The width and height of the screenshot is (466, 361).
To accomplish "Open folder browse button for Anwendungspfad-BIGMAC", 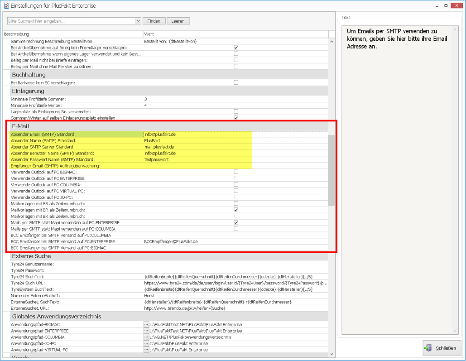I will (x=146, y=324).
